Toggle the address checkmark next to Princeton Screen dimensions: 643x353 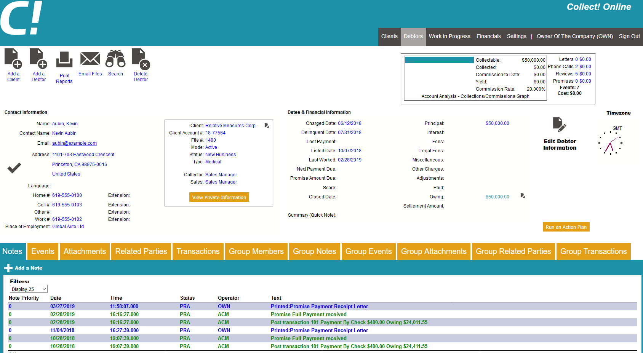[x=14, y=168]
